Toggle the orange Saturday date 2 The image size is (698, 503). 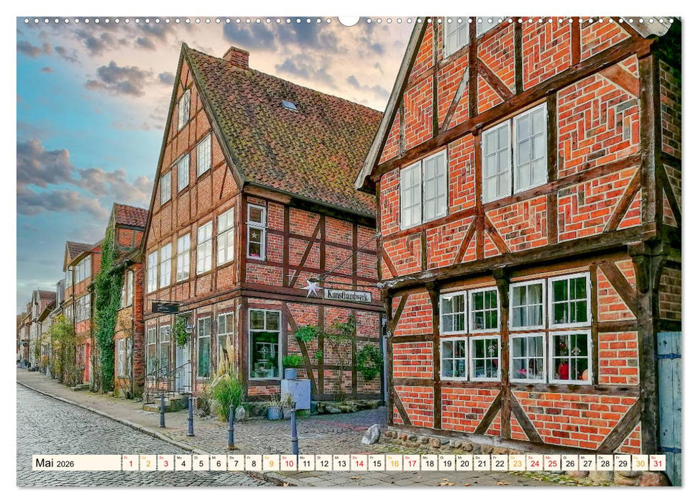click(x=147, y=464)
